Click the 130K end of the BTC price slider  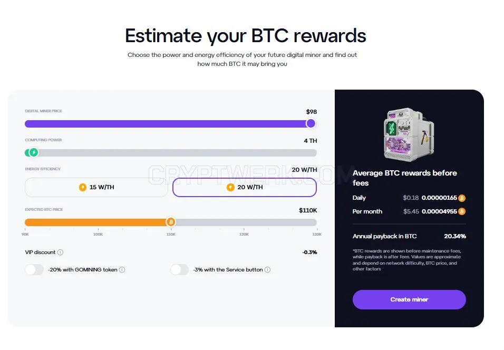click(x=316, y=222)
